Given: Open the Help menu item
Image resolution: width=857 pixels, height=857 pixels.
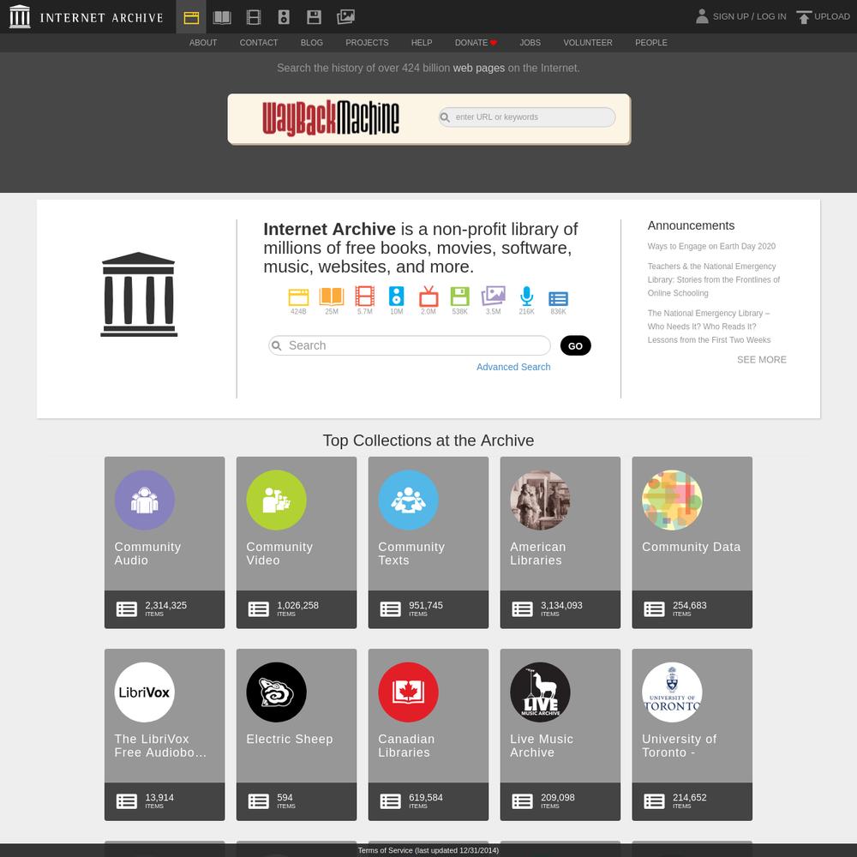Looking at the screenshot, I should coord(422,43).
